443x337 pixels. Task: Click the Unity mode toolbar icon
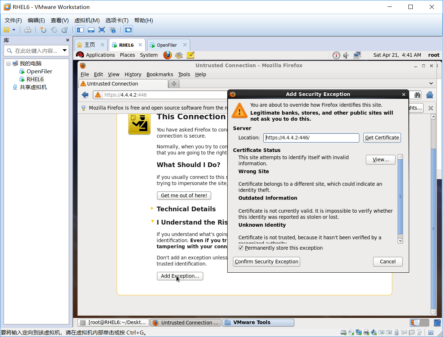click(x=113, y=30)
